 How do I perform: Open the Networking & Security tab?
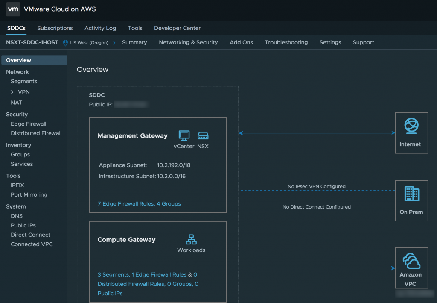(188, 42)
